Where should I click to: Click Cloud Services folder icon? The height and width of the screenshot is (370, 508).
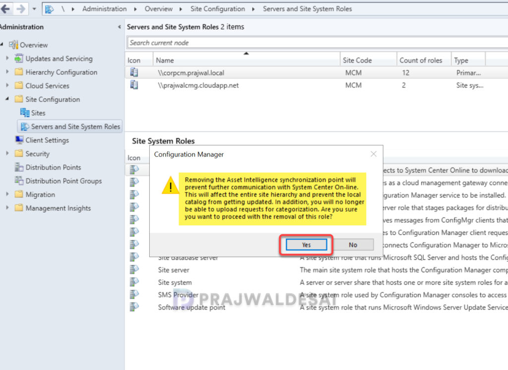[19, 85]
